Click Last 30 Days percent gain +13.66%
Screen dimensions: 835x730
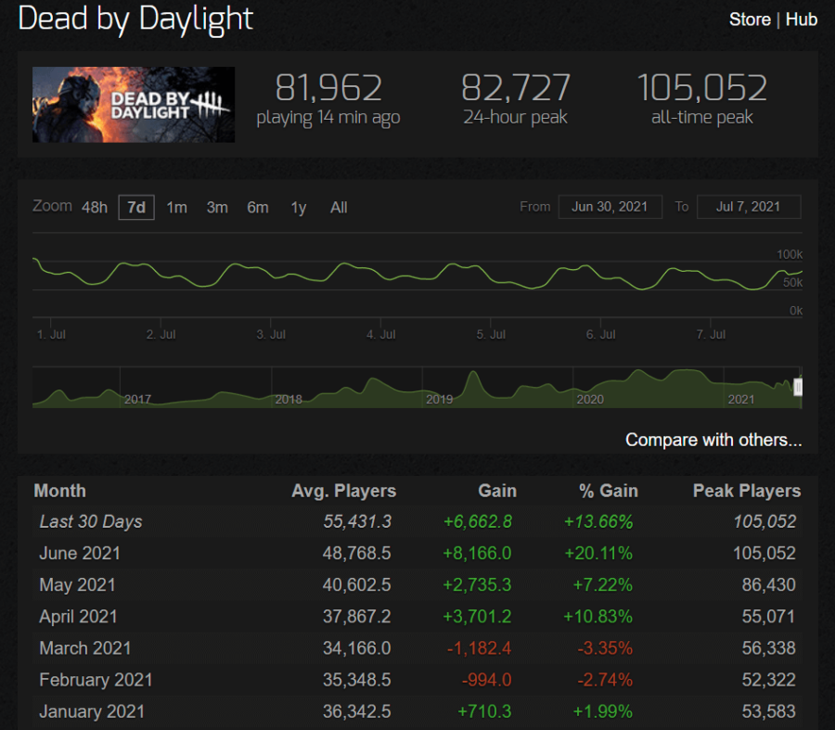[x=598, y=522]
